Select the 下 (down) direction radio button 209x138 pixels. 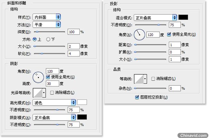click(49, 39)
